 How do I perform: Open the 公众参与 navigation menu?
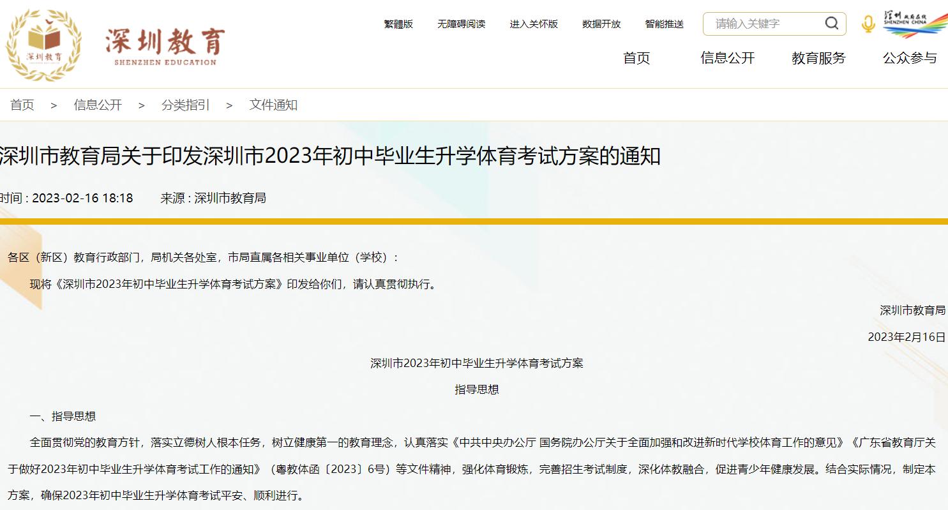click(x=909, y=59)
